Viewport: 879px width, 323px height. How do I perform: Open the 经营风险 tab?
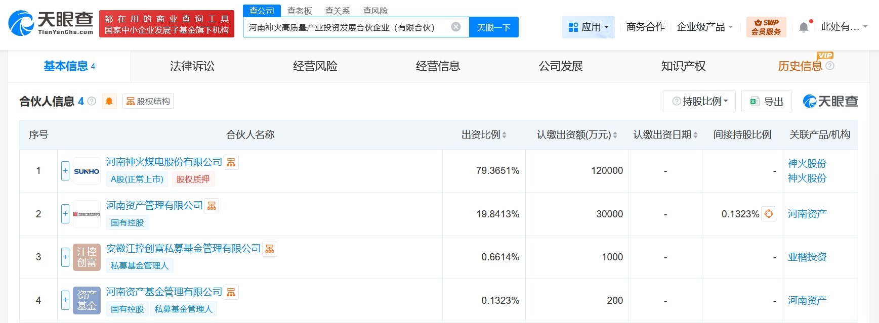click(315, 66)
